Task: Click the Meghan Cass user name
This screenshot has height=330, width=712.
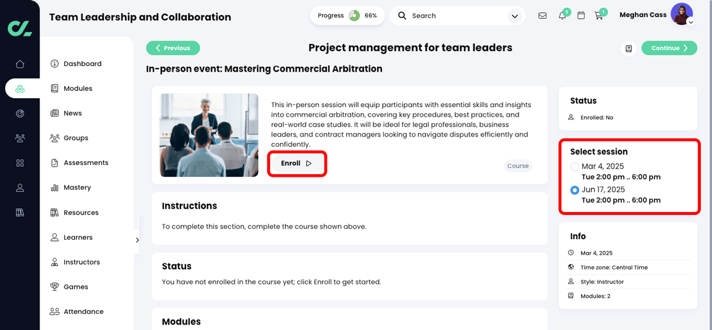Action: click(643, 15)
